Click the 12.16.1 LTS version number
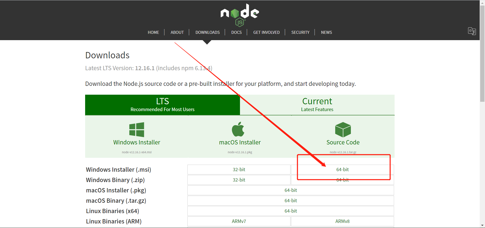The image size is (485, 228). pos(145,68)
